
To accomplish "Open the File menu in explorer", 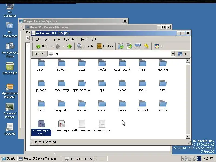I will tap(38, 39).
